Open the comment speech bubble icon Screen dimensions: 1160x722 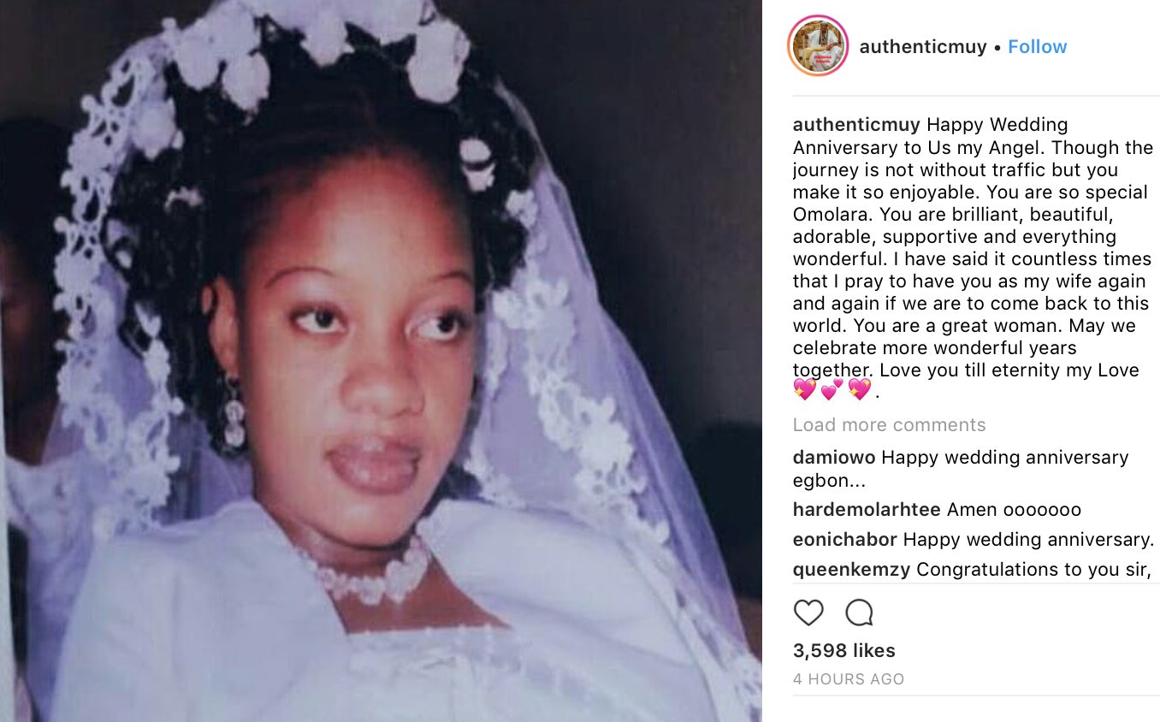pyautogui.click(x=859, y=613)
